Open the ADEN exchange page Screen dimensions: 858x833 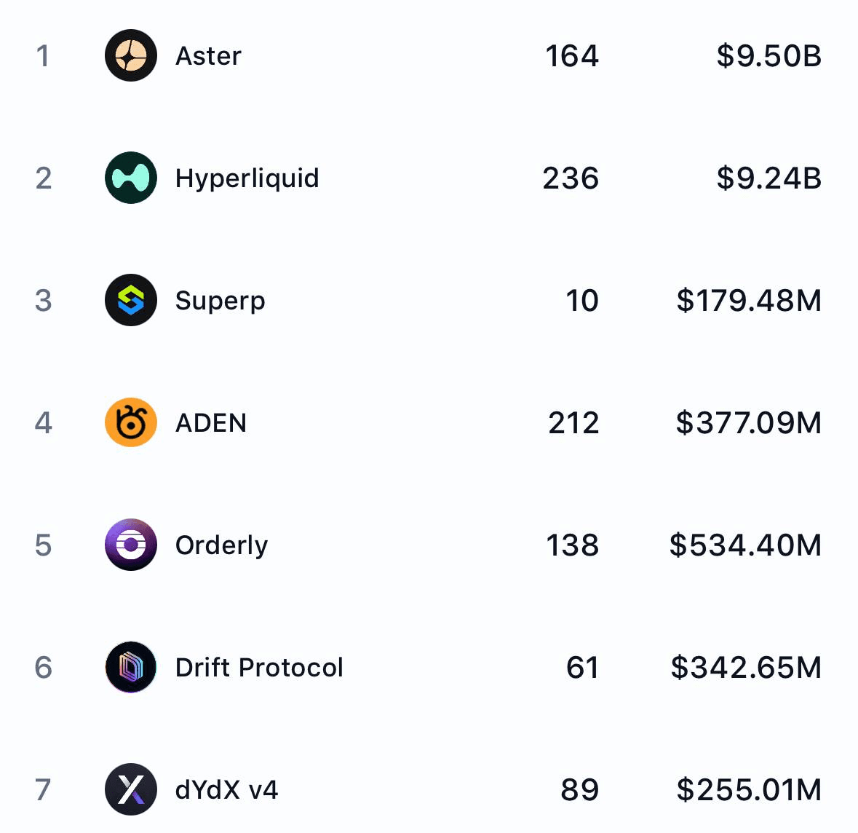pos(211,423)
